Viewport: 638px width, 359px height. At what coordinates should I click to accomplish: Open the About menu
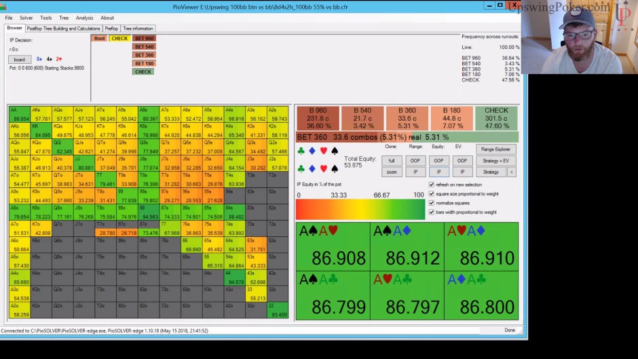click(107, 18)
